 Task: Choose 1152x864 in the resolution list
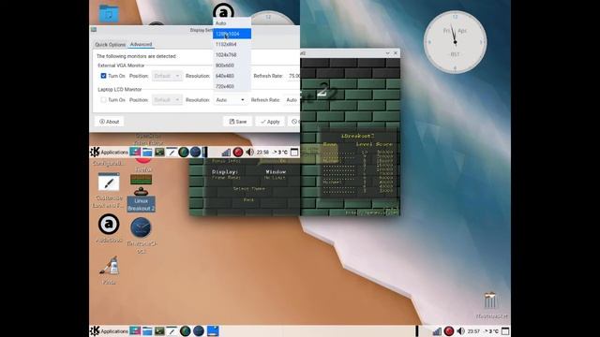pyautogui.click(x=232, y=44)
